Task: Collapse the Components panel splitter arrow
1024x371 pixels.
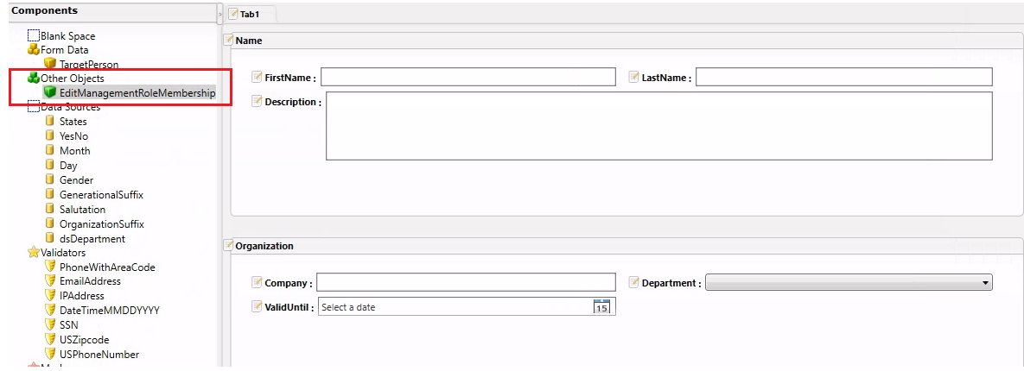Action: 219,13
